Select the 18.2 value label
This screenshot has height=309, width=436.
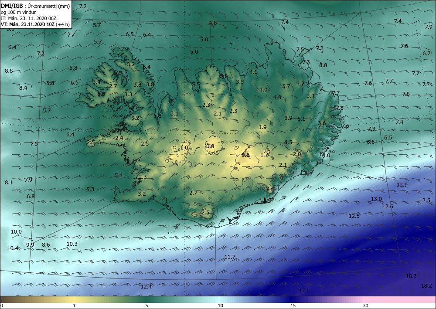tap(426, 285)
